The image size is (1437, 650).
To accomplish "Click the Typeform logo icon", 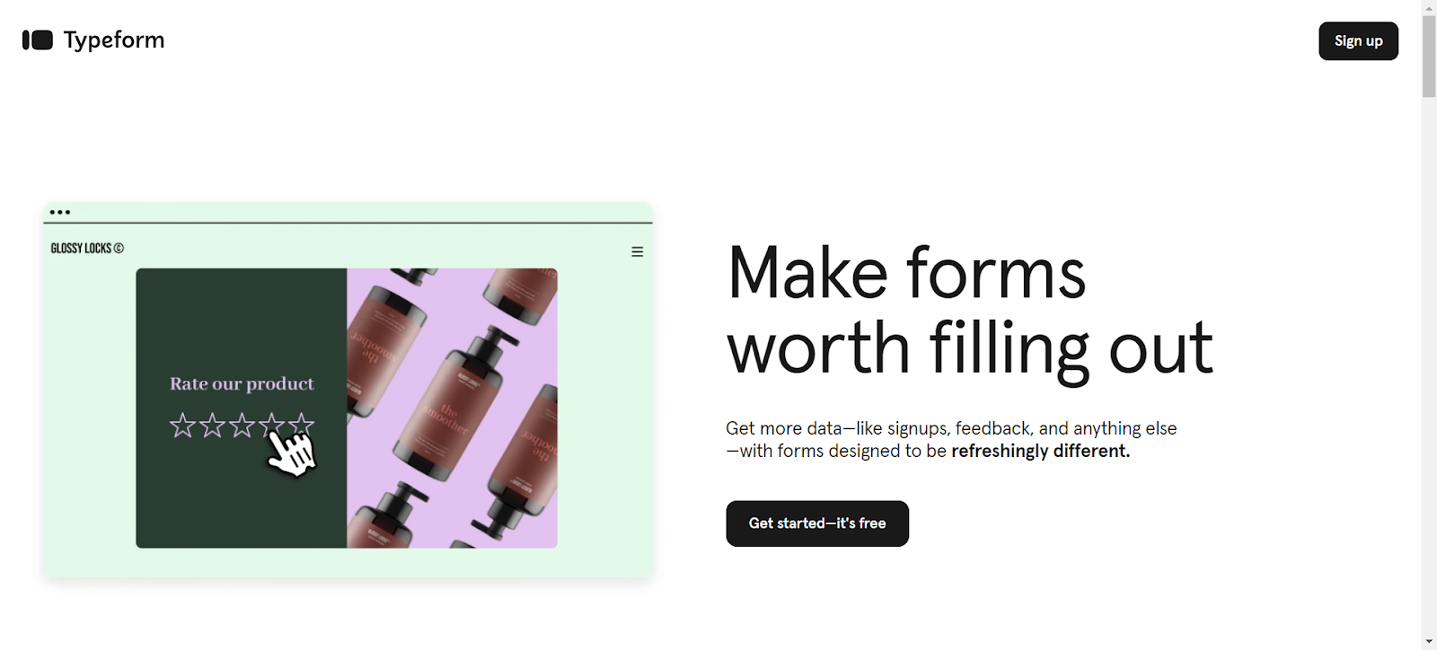I will click(38, 40).
